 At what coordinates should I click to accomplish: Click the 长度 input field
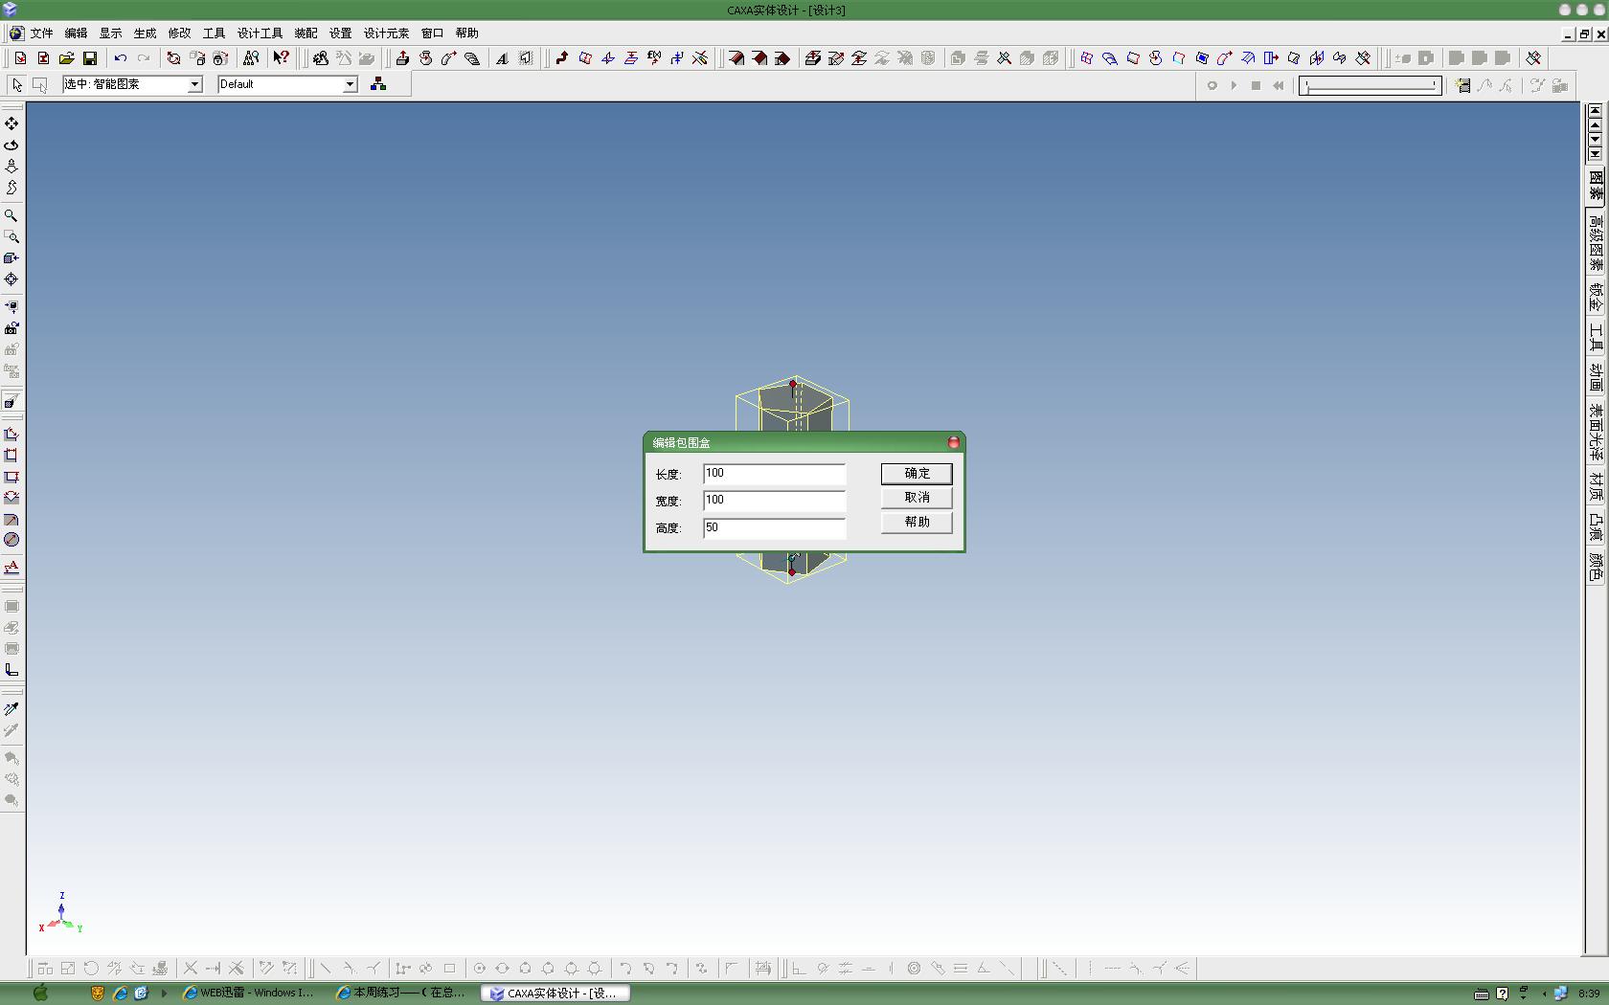[x=774, y=474]
